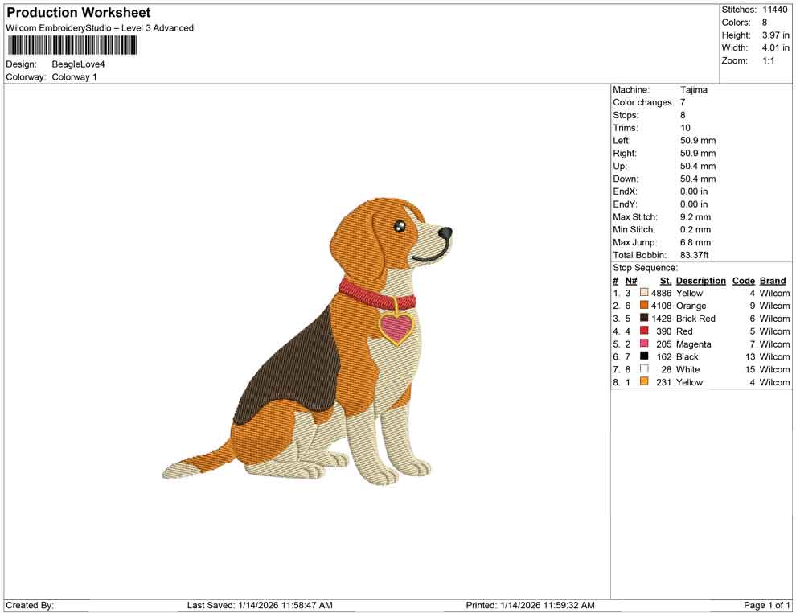Click the Red color chip beside stitch count 390
Viewport: 796px width, 613px height.
pos(643,331)
